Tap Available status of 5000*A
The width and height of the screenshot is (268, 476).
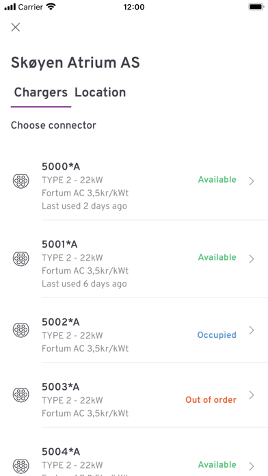coord(217,180)
